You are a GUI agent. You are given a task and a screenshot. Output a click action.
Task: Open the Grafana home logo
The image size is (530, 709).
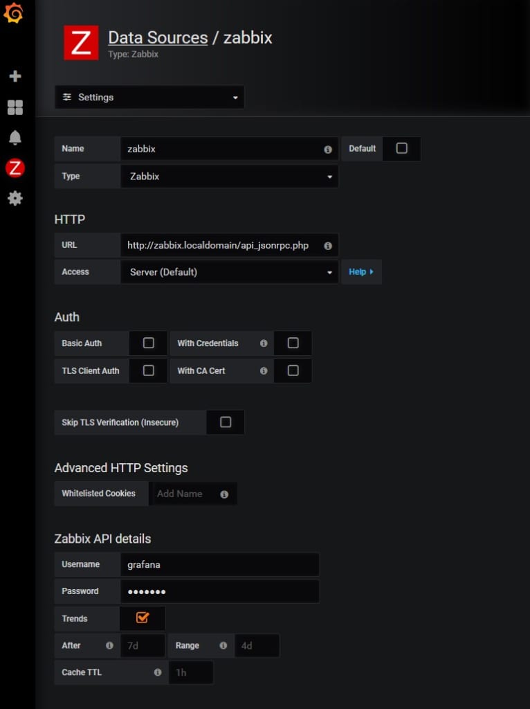pos(14,12)
